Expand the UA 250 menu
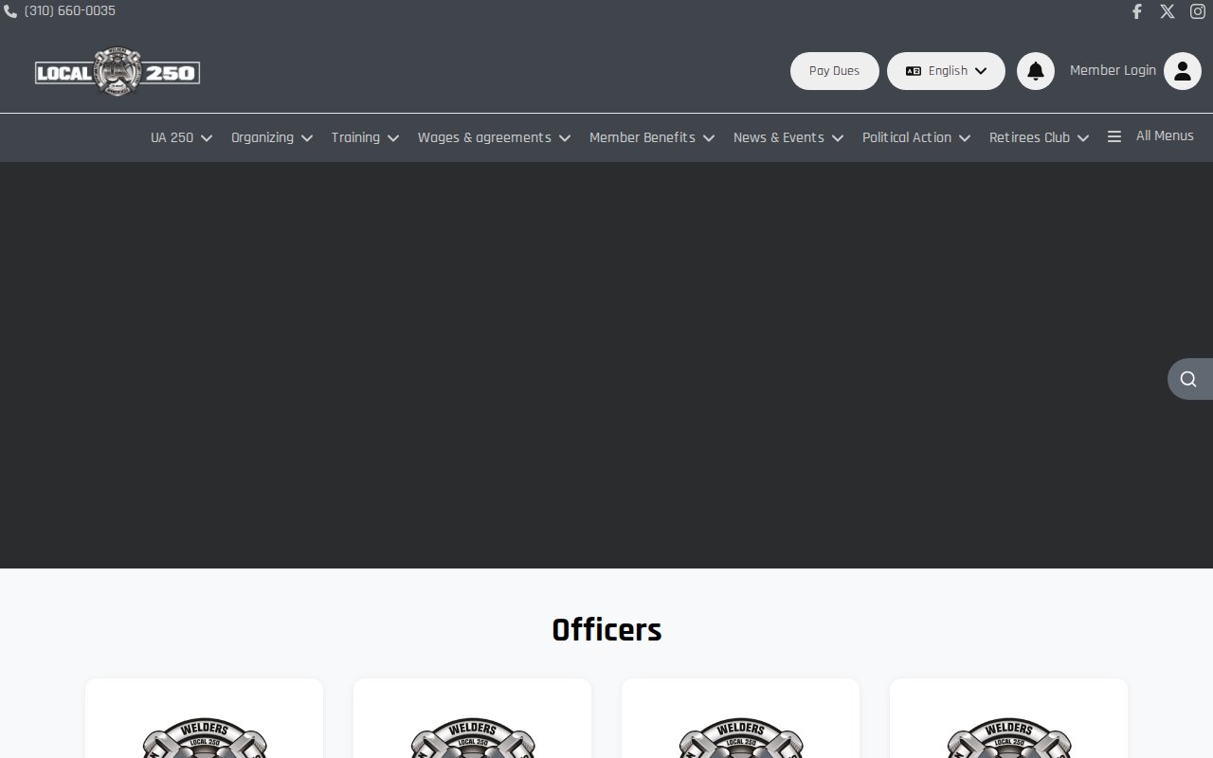This screenshot has height=758, width=1213. coord(181,137)
